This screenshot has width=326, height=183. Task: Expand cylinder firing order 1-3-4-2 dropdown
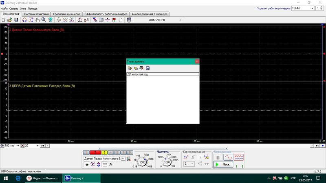[x=312, y=8]
